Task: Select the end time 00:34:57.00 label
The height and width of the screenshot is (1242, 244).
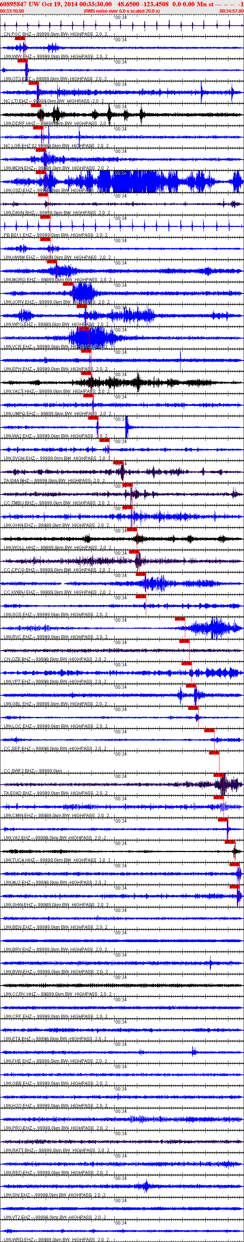Action: click(x=231, y=11)
